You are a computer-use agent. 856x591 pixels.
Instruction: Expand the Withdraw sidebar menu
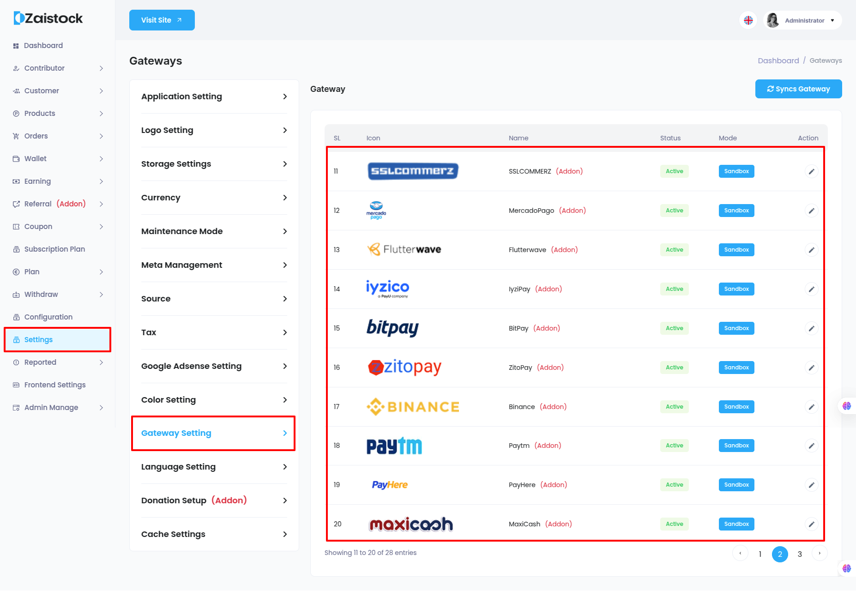58,295
